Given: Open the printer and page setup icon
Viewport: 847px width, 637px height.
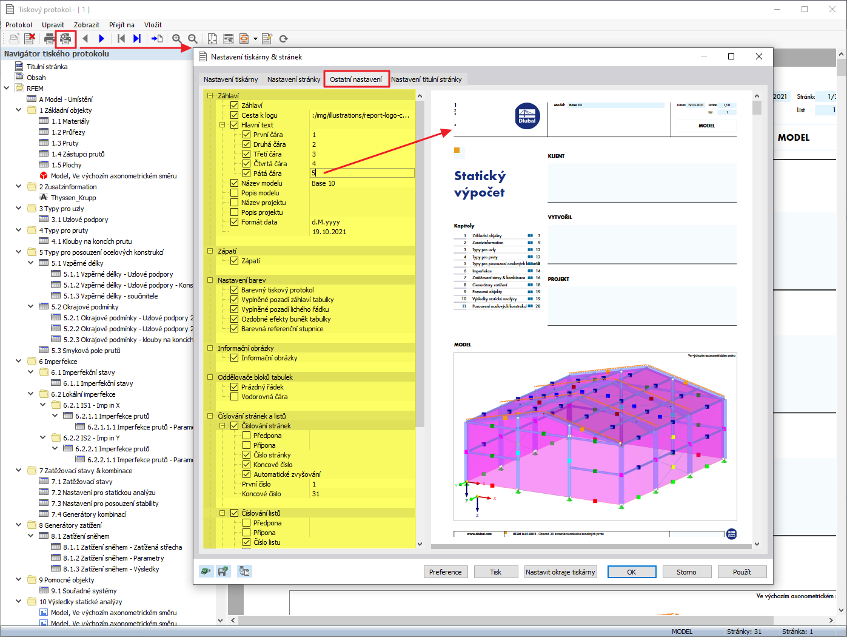Looking at the screenshot, I should pyautogui.click(x=65, y=38).
